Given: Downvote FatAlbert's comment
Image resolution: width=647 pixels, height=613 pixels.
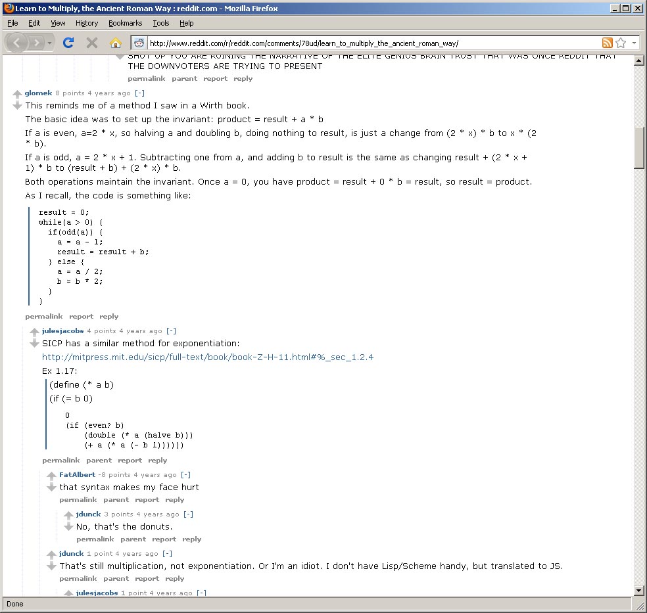Looking at the screenshot, I should coord(51,488).
